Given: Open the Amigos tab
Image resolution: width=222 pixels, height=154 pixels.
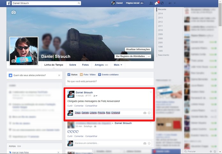Looking at the screenshot, I should (101, 65).
